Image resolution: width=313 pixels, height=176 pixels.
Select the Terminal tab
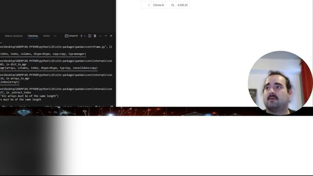[x=33, y=36]
